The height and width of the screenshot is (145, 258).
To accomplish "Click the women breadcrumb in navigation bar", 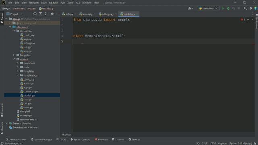I will click(31, 8).
